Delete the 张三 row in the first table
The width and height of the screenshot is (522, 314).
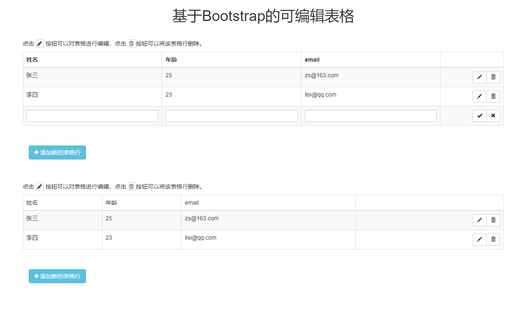click(493, 77)
